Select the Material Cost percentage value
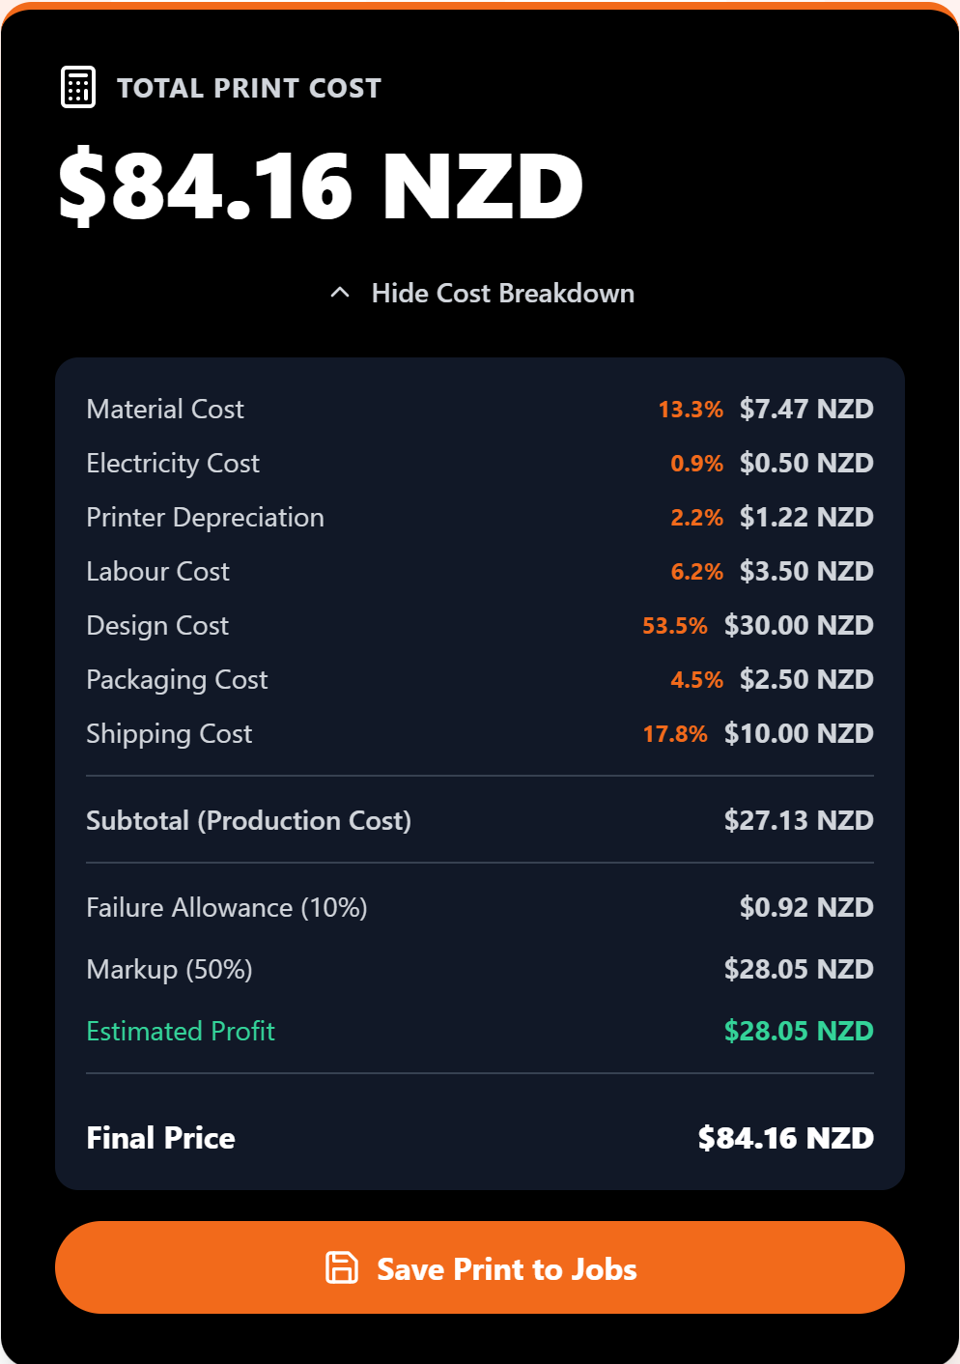Screen dimensions: 960x1364 pos(690,409)
